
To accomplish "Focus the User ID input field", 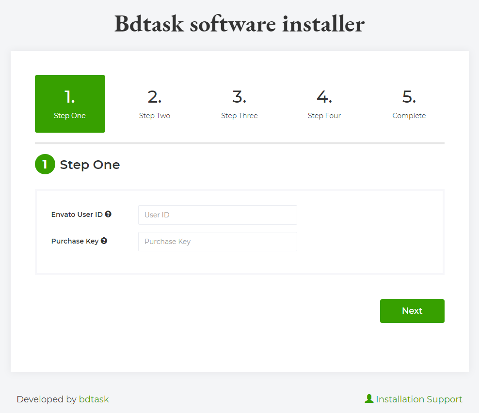I will [217, 215].
